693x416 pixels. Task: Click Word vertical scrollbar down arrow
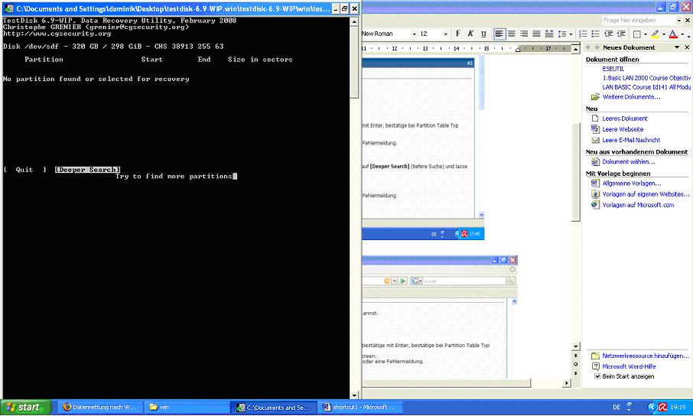point(575,346)
